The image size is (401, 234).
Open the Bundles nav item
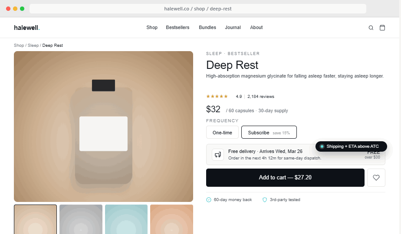[207, 27]
